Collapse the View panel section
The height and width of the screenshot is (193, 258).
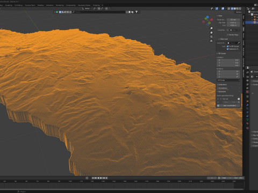coord(219,16)
